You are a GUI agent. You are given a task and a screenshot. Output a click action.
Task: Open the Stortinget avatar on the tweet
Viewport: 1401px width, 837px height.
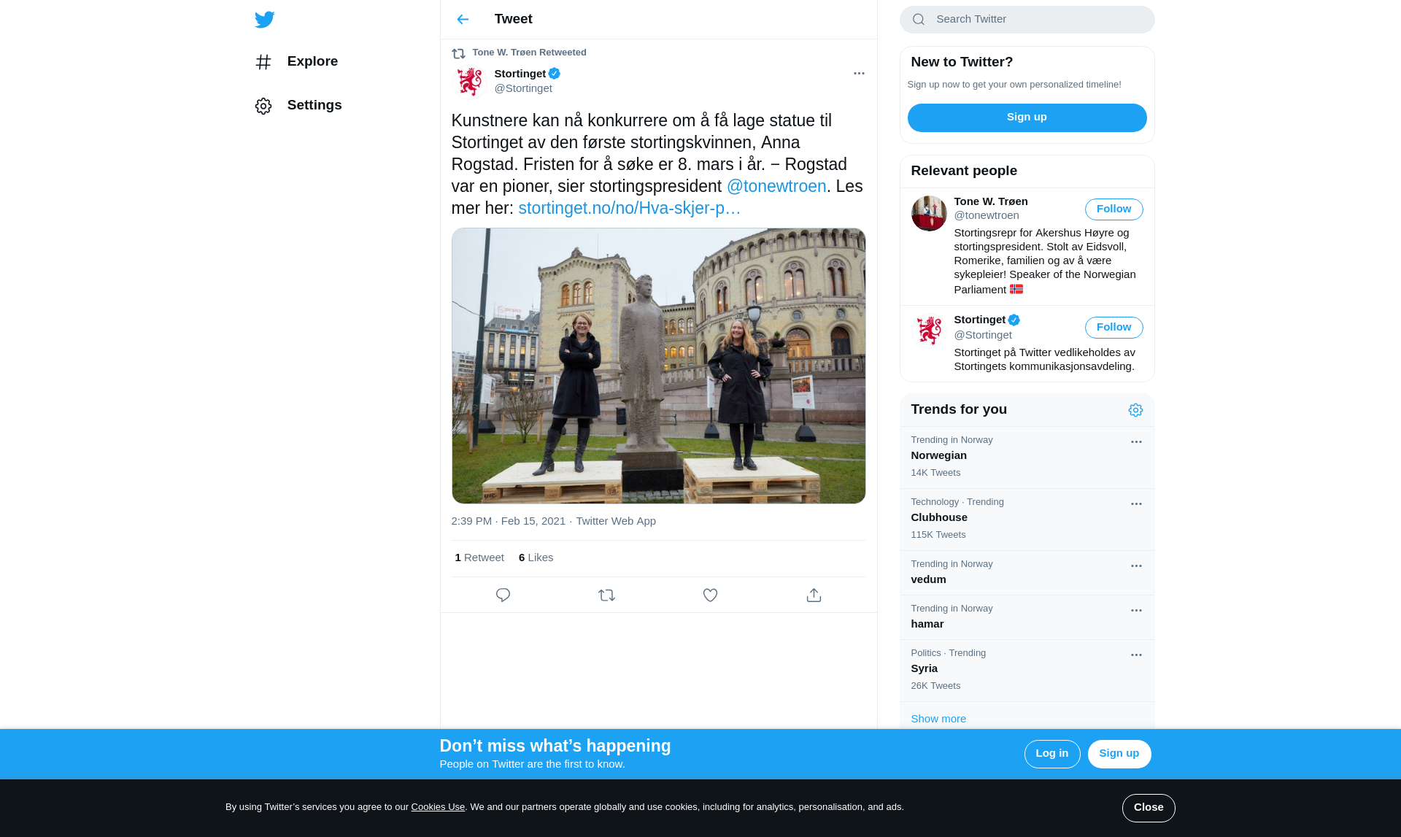(x=469, y=81)
